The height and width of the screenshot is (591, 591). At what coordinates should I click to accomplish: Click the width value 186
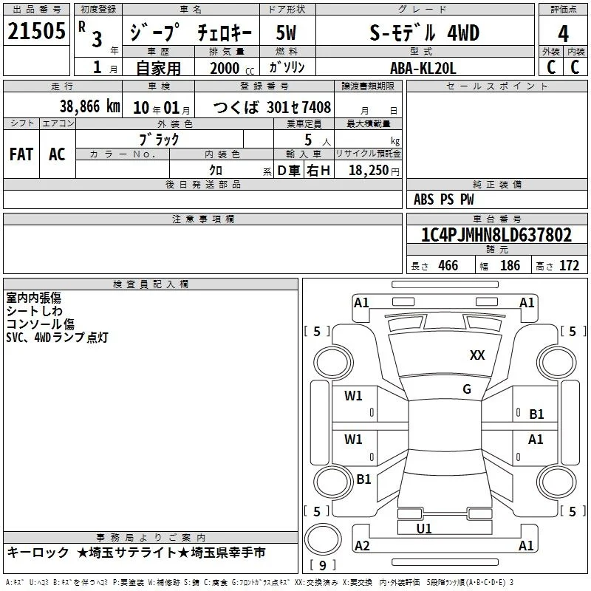coord(510,265)
